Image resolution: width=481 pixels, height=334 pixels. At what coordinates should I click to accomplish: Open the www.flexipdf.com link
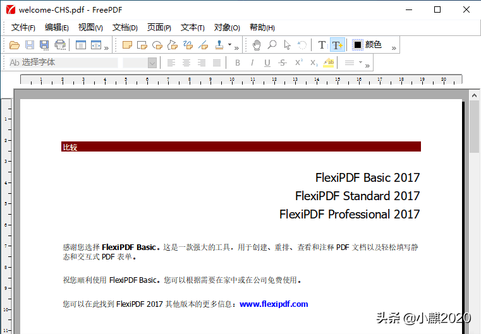coord(274,304)
